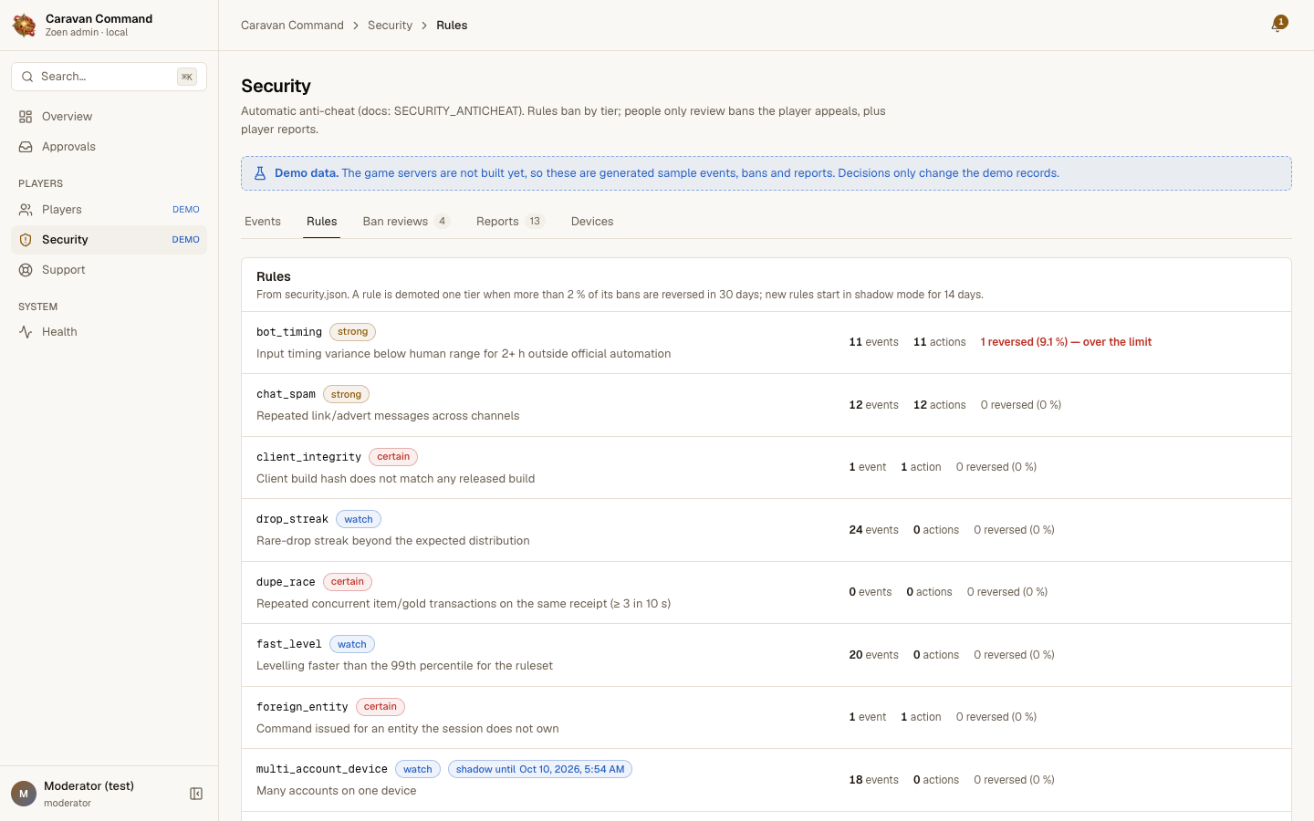Open Health under System

coord(109,332)
